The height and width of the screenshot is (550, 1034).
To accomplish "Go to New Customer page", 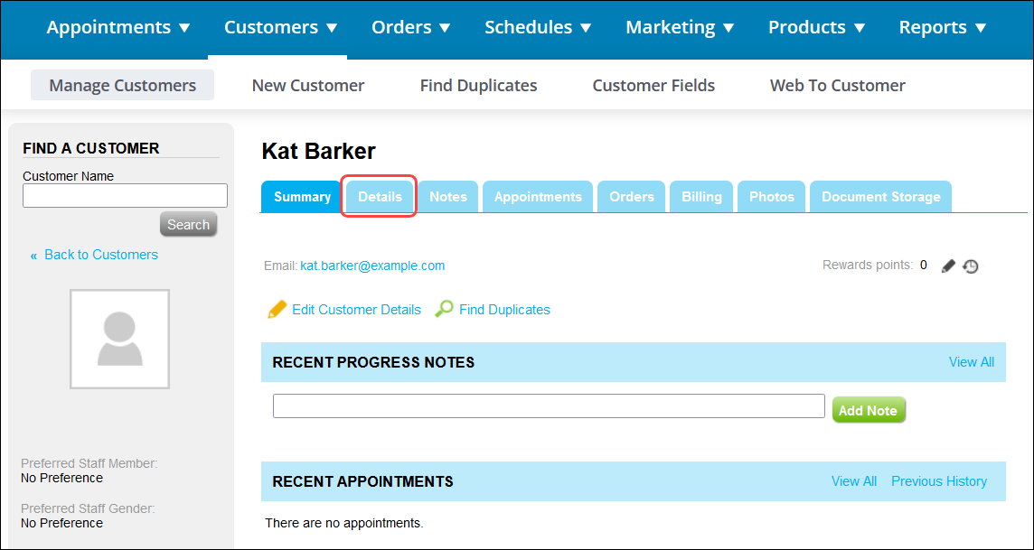I will 308,86.
